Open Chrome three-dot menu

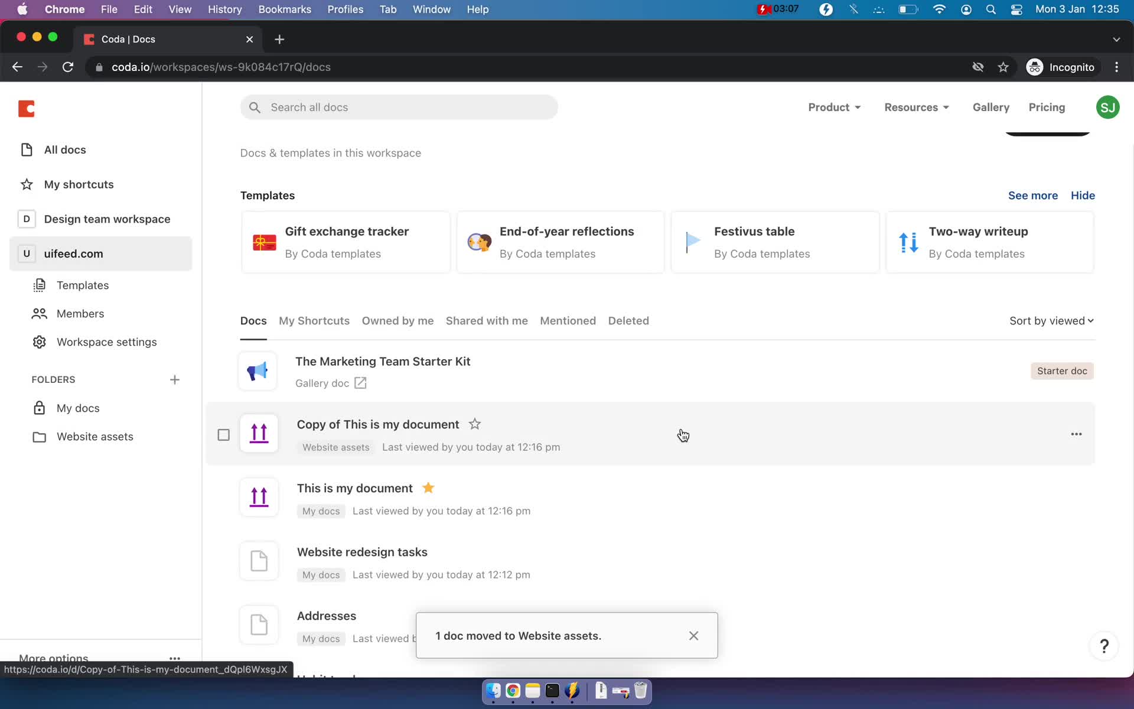(x=1116, y=67)
